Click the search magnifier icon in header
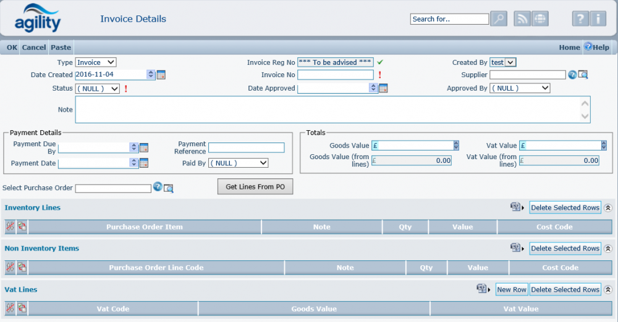Screen dimensions: 618x322 (x=499, y=19)
